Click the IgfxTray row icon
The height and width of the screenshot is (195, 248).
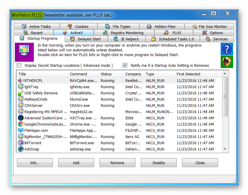21,87
